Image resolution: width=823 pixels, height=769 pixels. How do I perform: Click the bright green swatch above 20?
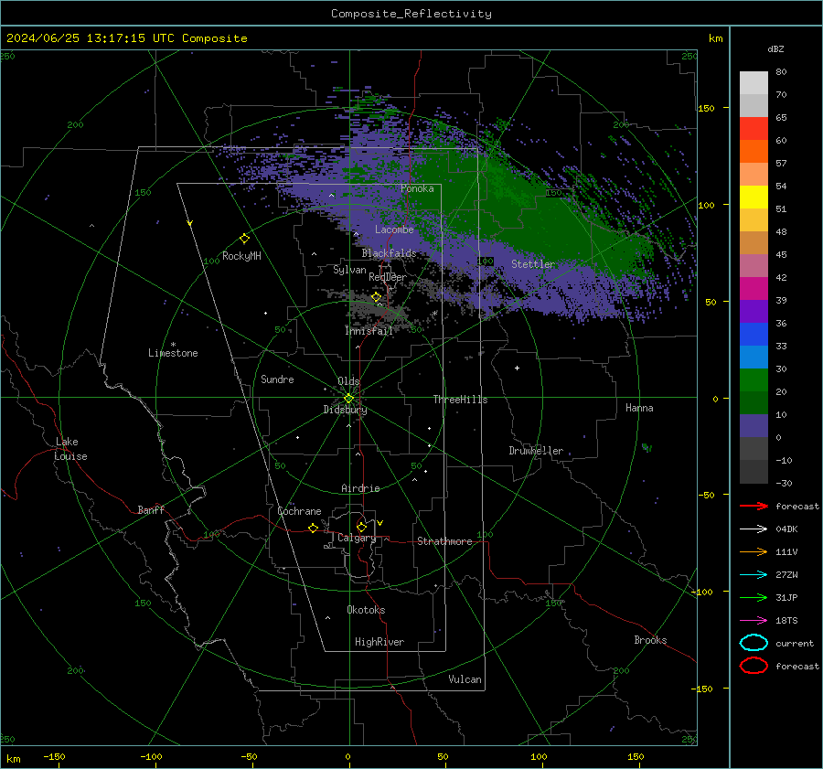click(x=754, y=380)
